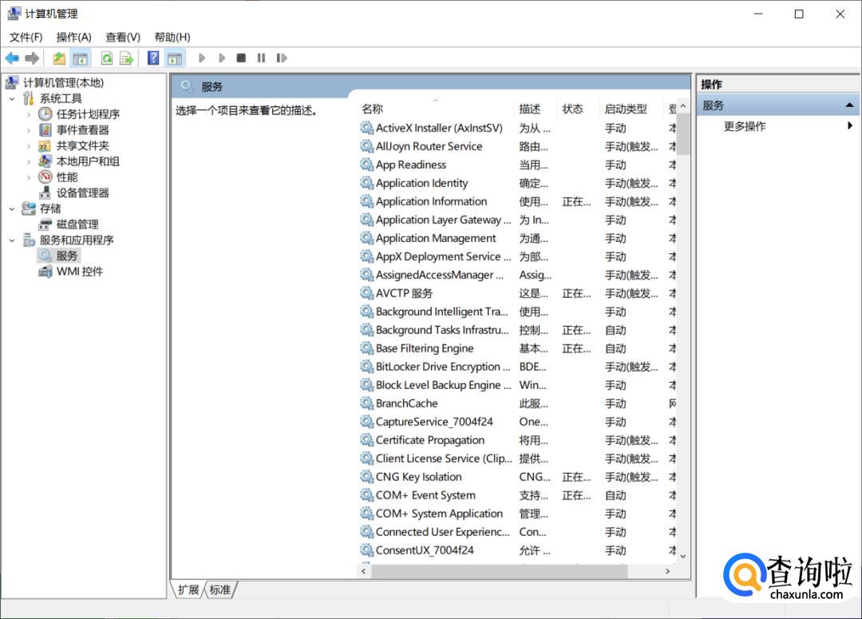Screen dimensions: 862x619
Task: Click the Restart Service icon
Action: click(282, 58)
